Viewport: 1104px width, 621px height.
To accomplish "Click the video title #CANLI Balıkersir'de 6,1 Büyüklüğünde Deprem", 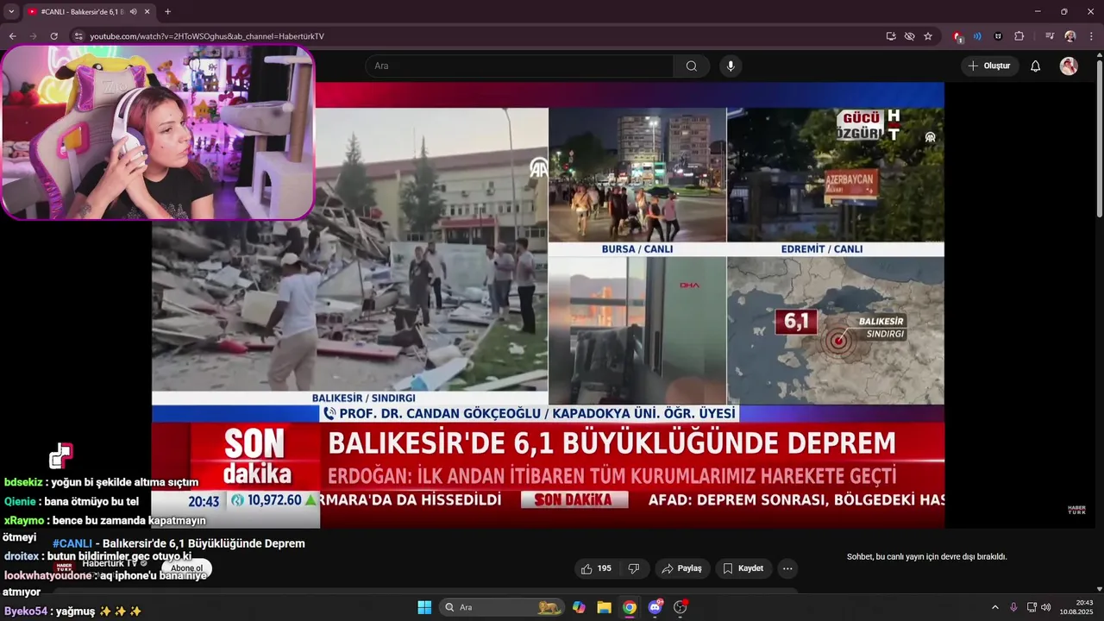I will [x=179, y=543].
